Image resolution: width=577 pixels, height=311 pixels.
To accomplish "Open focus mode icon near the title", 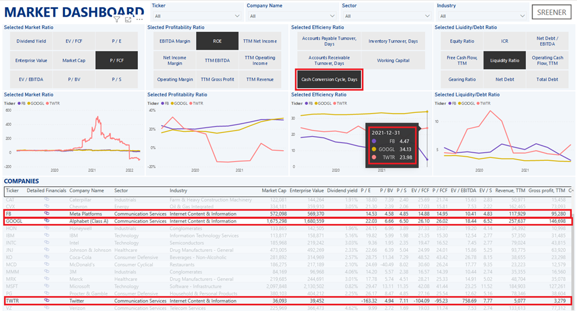I will (x=129, y=20).
